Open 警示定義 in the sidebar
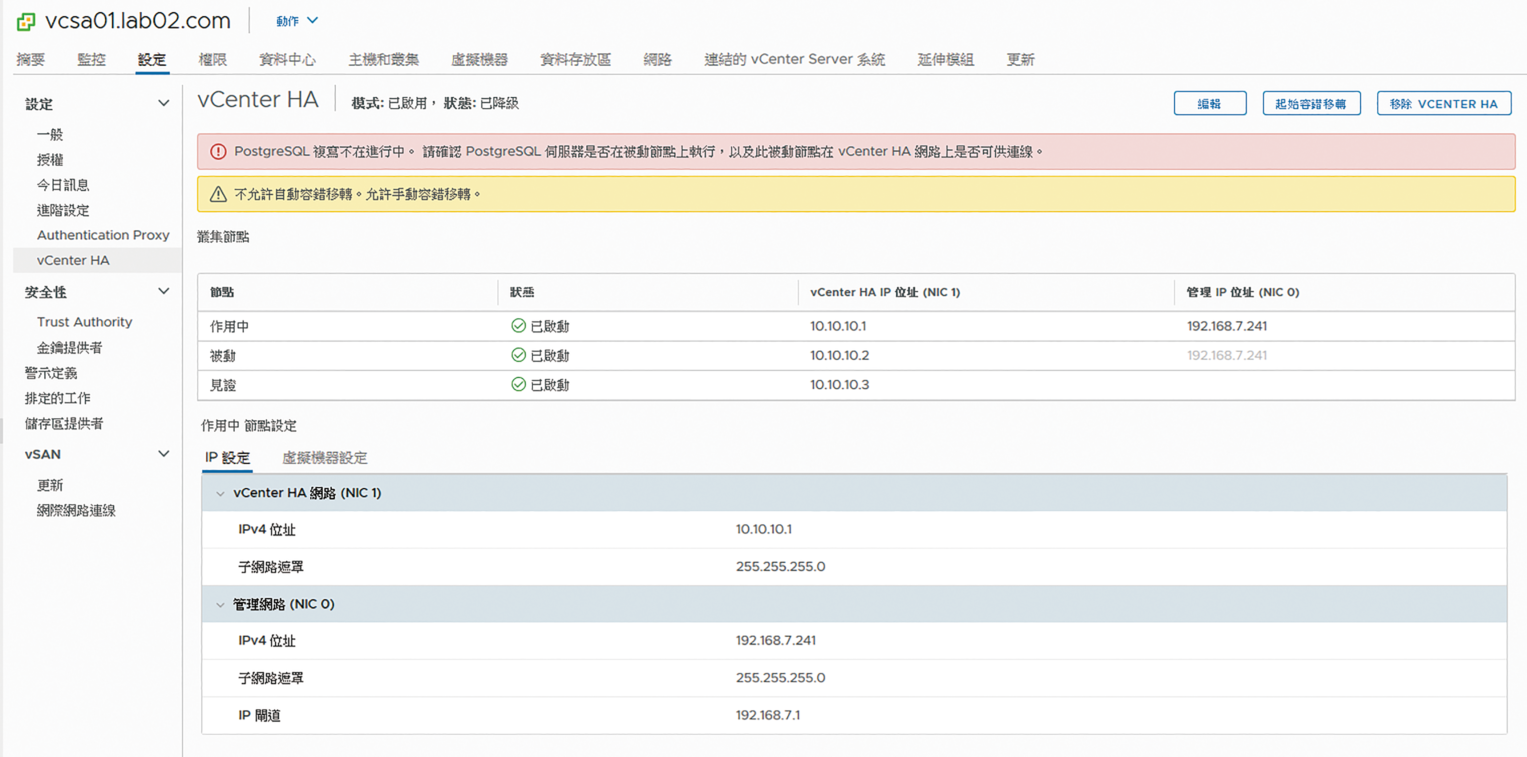 tap(51, 373)
